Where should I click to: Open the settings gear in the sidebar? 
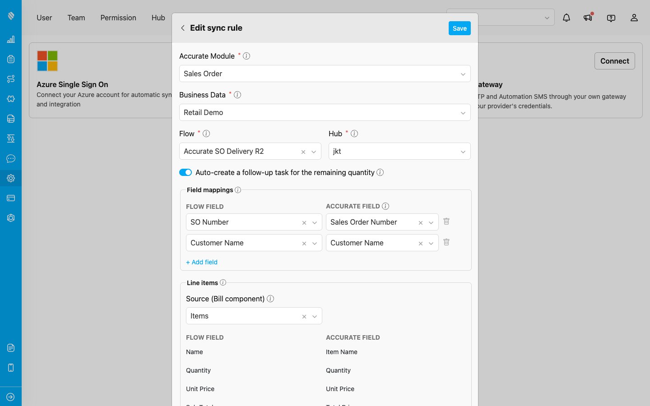click(x=11, y=178)
